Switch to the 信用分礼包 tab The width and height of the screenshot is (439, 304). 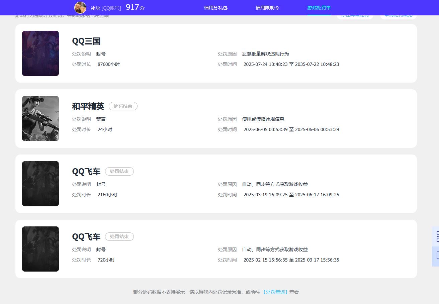(x=215, y=8)
